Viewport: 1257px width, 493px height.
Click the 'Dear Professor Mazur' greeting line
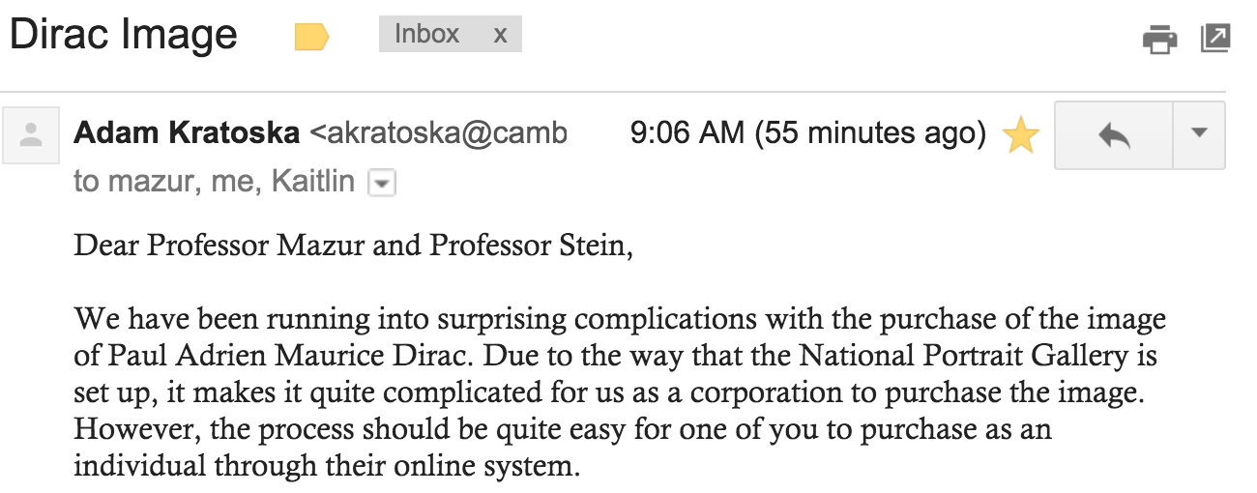tap(353, 246)
